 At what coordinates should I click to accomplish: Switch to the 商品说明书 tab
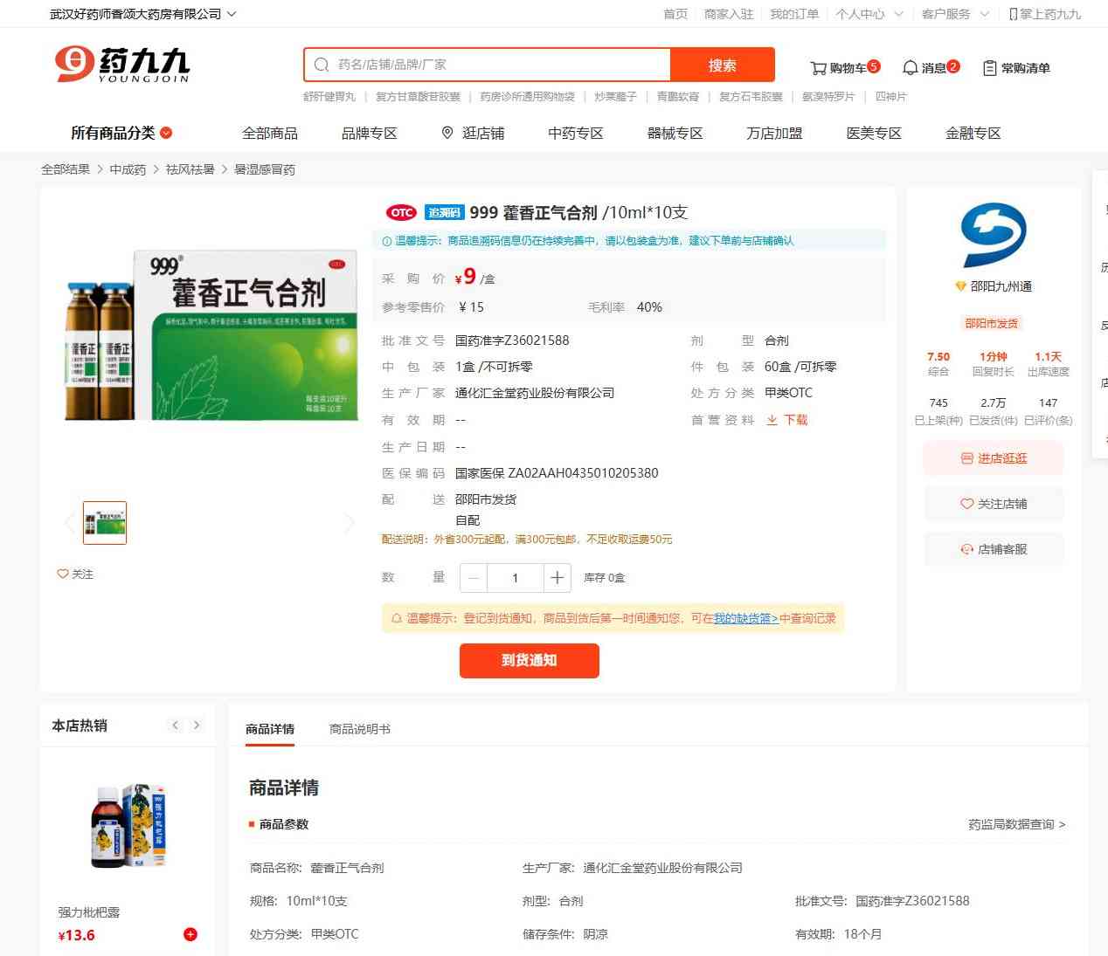359,729
